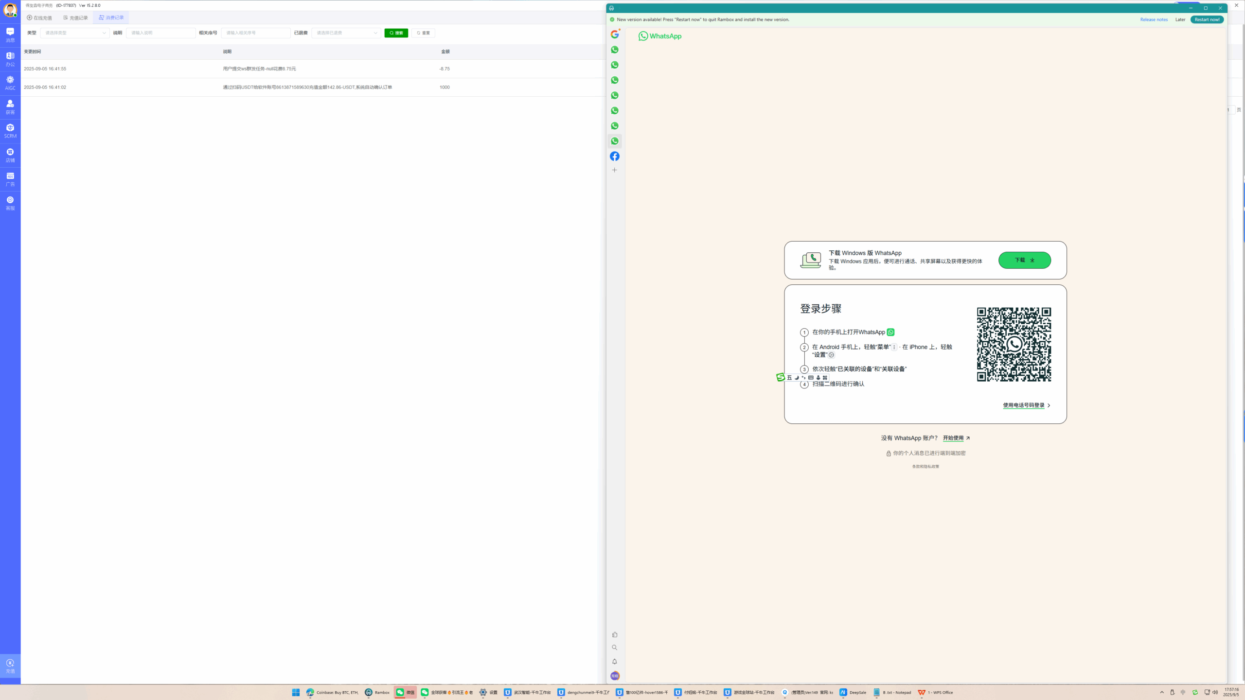Click Rambox search magnifier icon
Image resolution: width=1245 pixels, height=700 pixels.
[615, 647]
